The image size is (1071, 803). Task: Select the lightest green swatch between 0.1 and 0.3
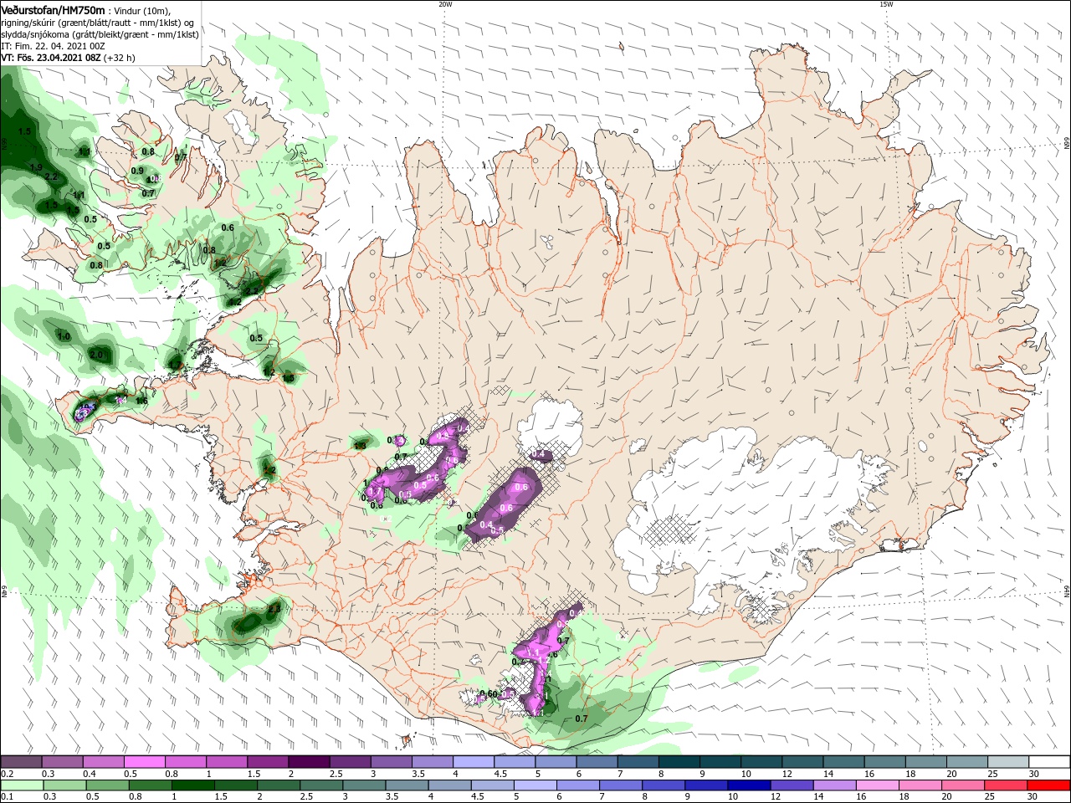pyautogui.click(x=21, y=785)
